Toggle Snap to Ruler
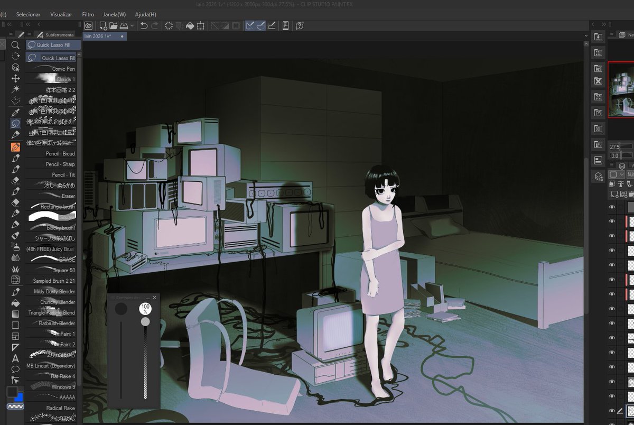 coord(250,25)
